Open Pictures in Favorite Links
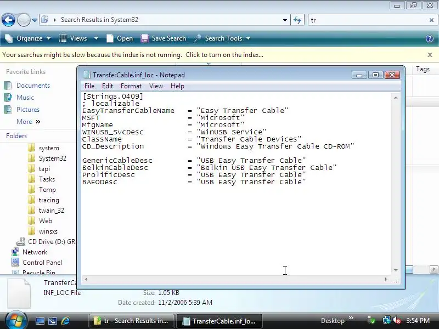Image resolution: width=439 pixels, height=329 pixels. pos(22,110)
